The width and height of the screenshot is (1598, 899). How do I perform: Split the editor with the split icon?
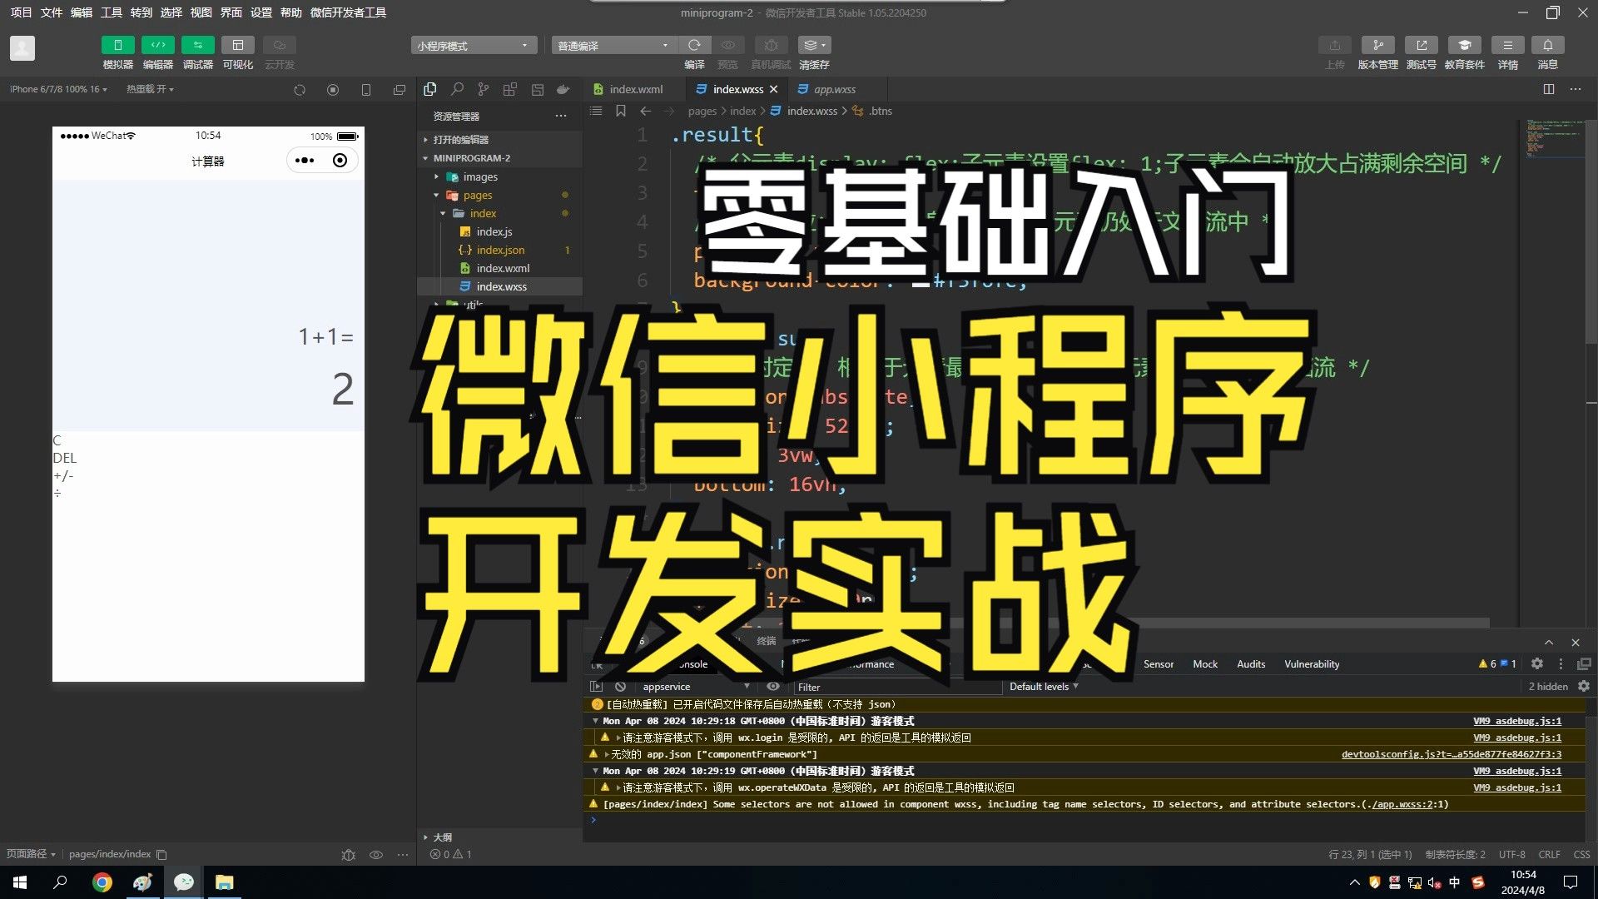(x=1549, y=89)
